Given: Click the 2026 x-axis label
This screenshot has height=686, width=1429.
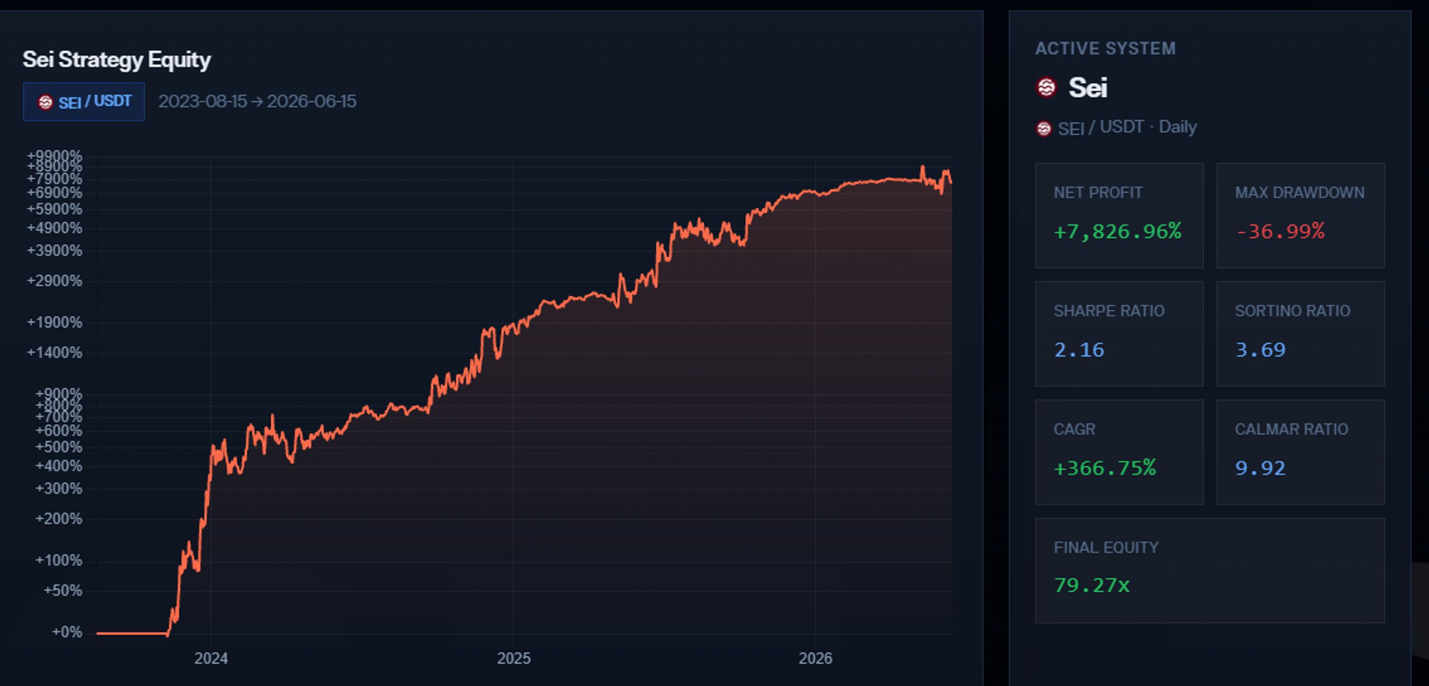Looking at the screenshot, I should [x=816, y=659].
